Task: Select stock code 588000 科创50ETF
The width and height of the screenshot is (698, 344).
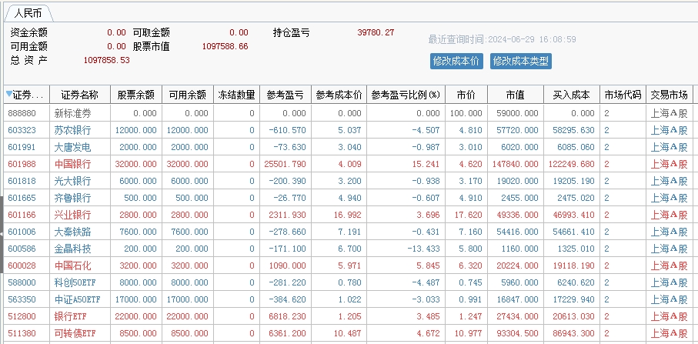Action: [22, 282]
